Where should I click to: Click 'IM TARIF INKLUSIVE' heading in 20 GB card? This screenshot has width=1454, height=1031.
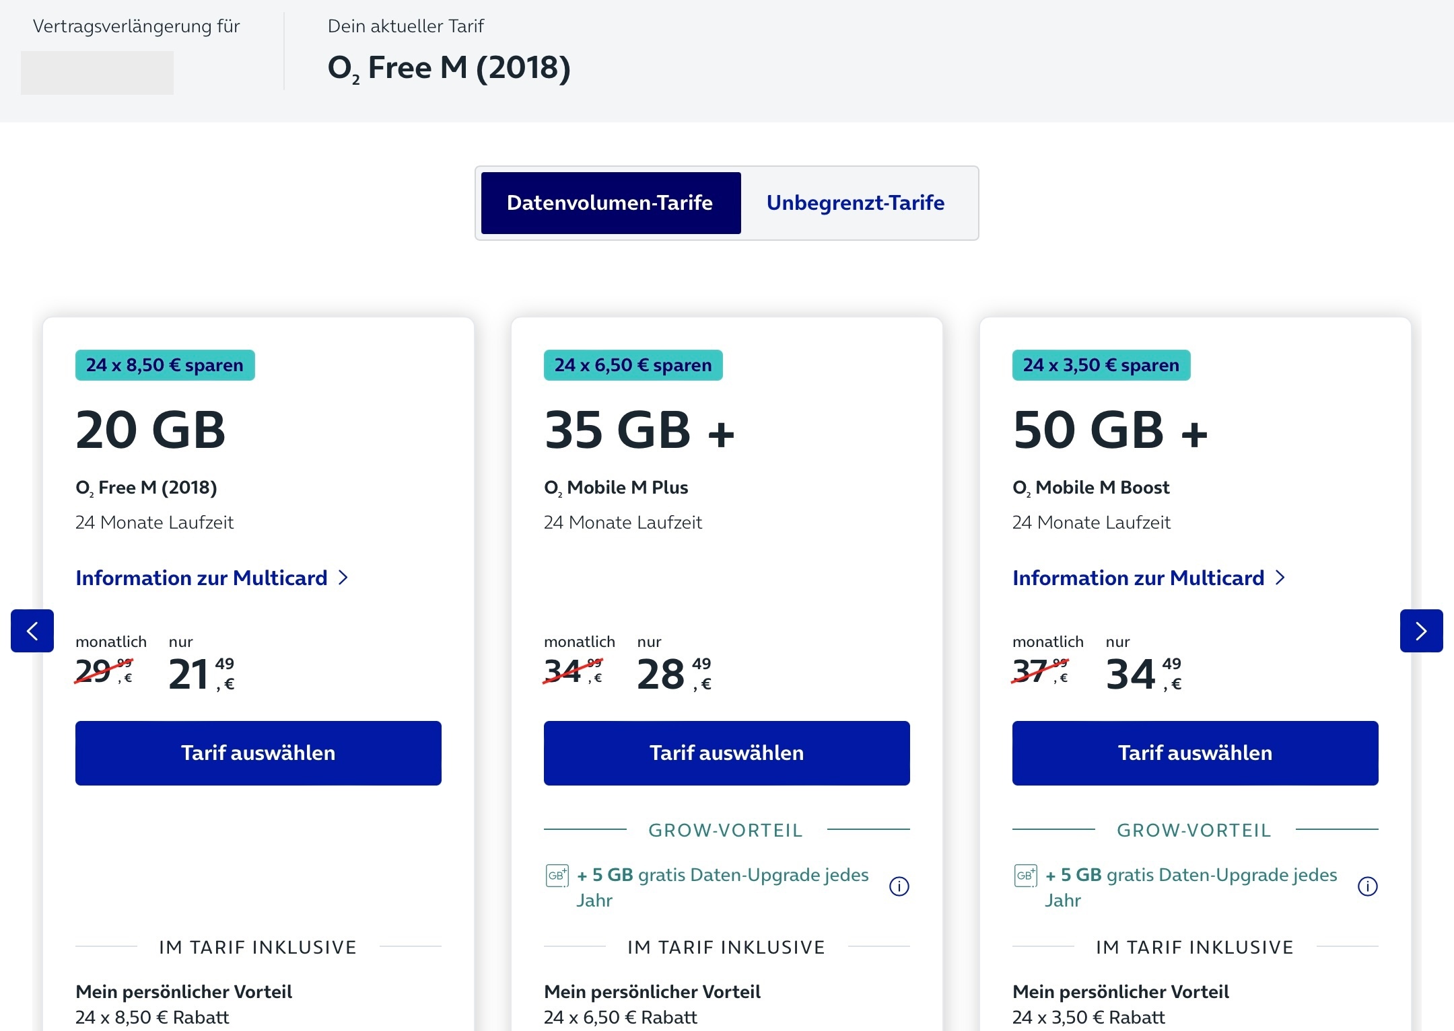(258, 947)
